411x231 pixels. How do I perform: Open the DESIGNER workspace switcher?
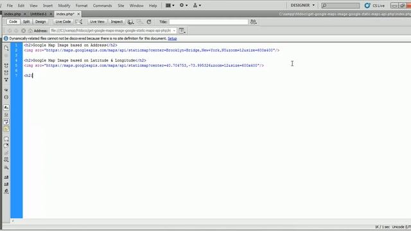tap(302, 5)
